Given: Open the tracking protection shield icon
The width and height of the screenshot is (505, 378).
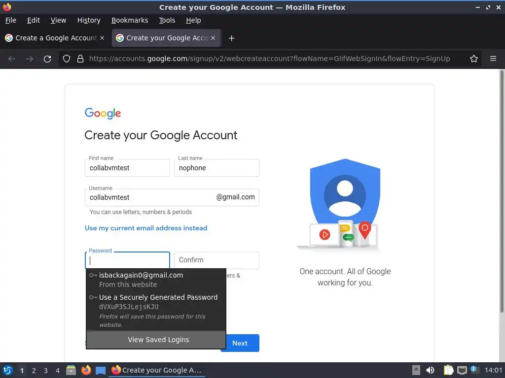Looking at the screenshot, I should [67, 59].
